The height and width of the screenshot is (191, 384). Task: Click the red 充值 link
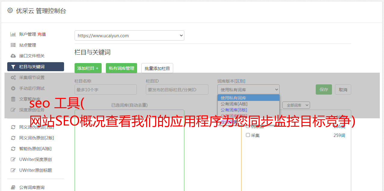click(41, 34)
